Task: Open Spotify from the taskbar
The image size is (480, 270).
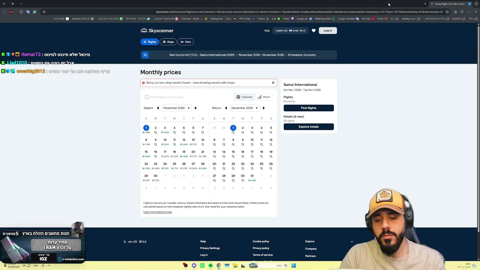Action: click(x=210, y=265)
